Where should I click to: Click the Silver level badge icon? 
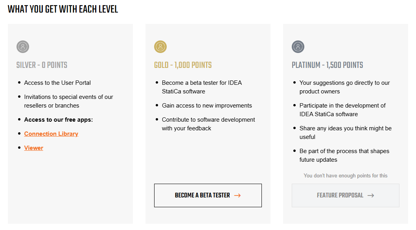point(23,47)
